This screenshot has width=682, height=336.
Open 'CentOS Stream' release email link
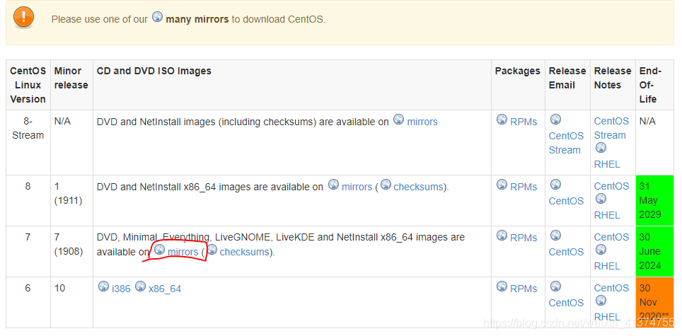566,143
